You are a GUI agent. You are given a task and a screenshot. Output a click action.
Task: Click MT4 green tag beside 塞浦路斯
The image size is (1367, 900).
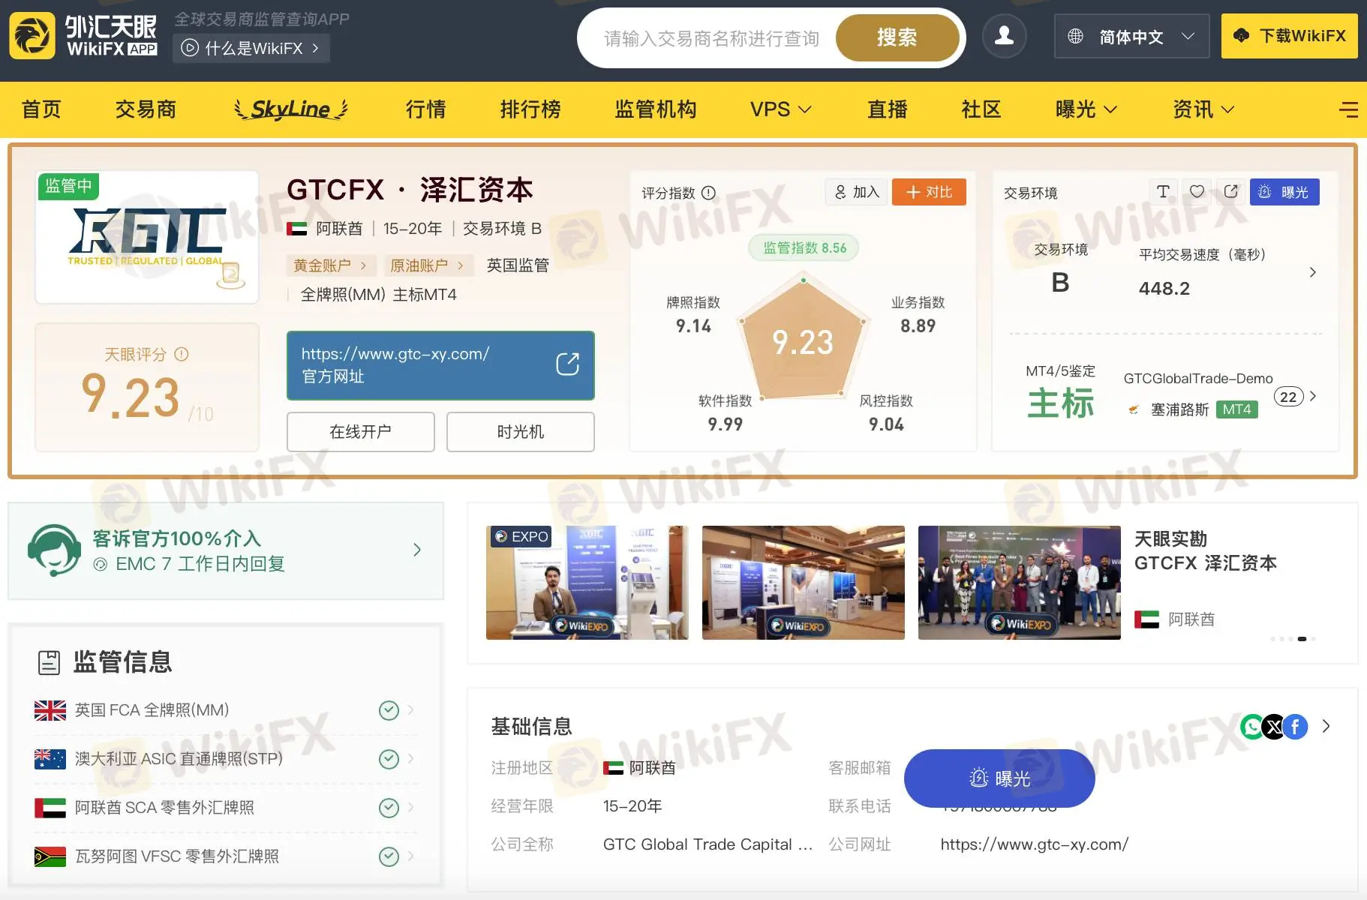pos(1236,409)
